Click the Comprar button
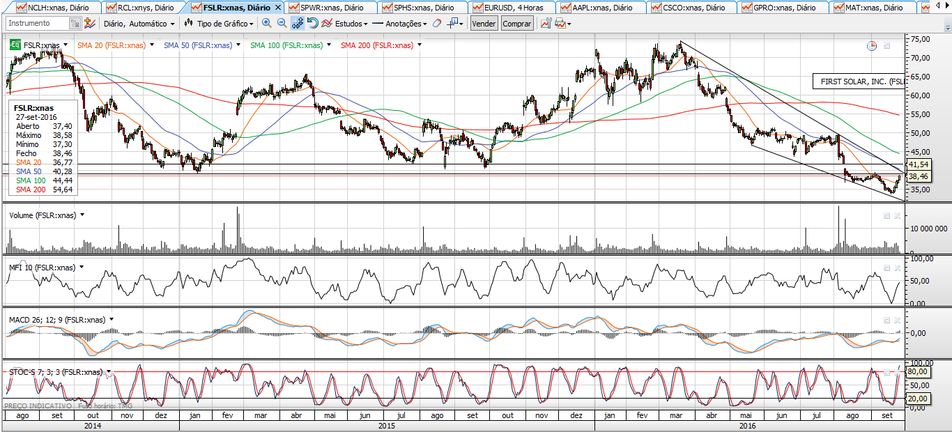The width and height of the screenshot is (952, 432). 516,23
